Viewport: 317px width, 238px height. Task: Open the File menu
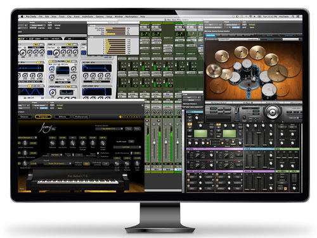pyautogui.click(x=41, y=17)
